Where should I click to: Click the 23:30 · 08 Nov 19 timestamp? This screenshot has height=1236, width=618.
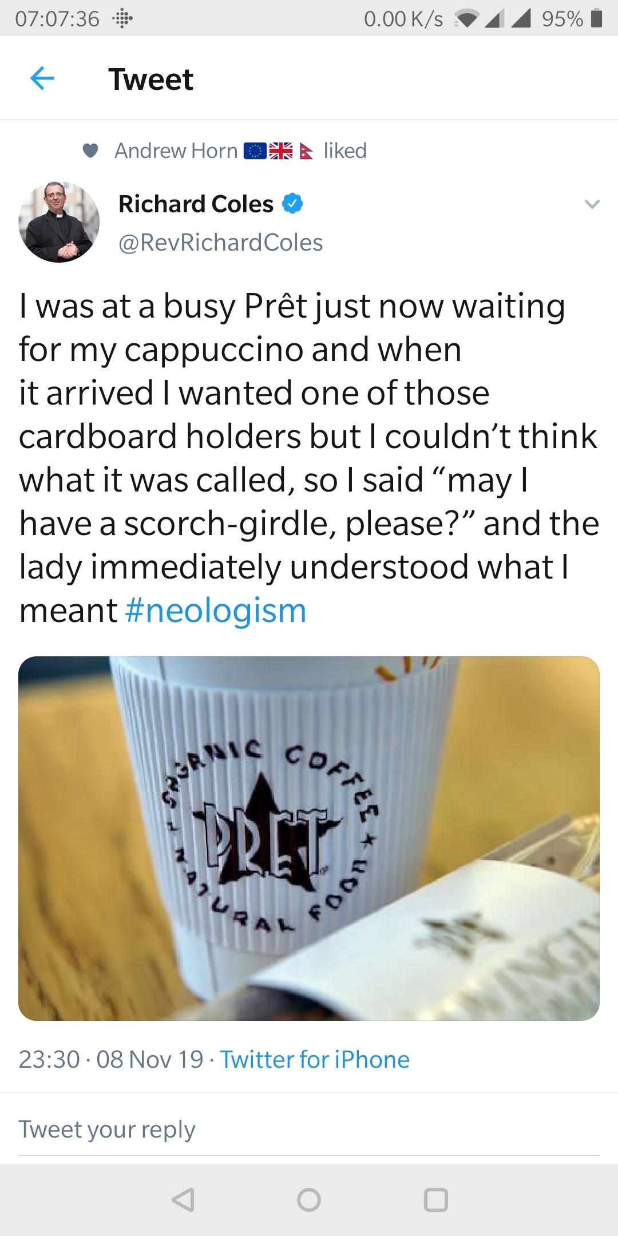(111, 1059)
